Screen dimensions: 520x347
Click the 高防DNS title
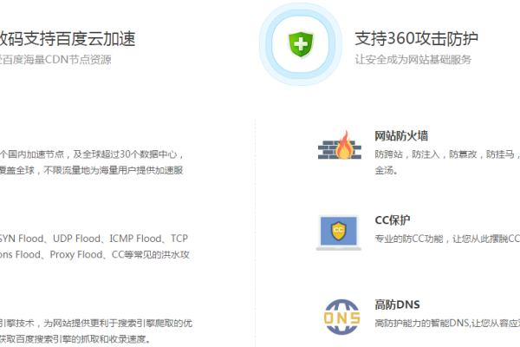[x=397, y=304]
